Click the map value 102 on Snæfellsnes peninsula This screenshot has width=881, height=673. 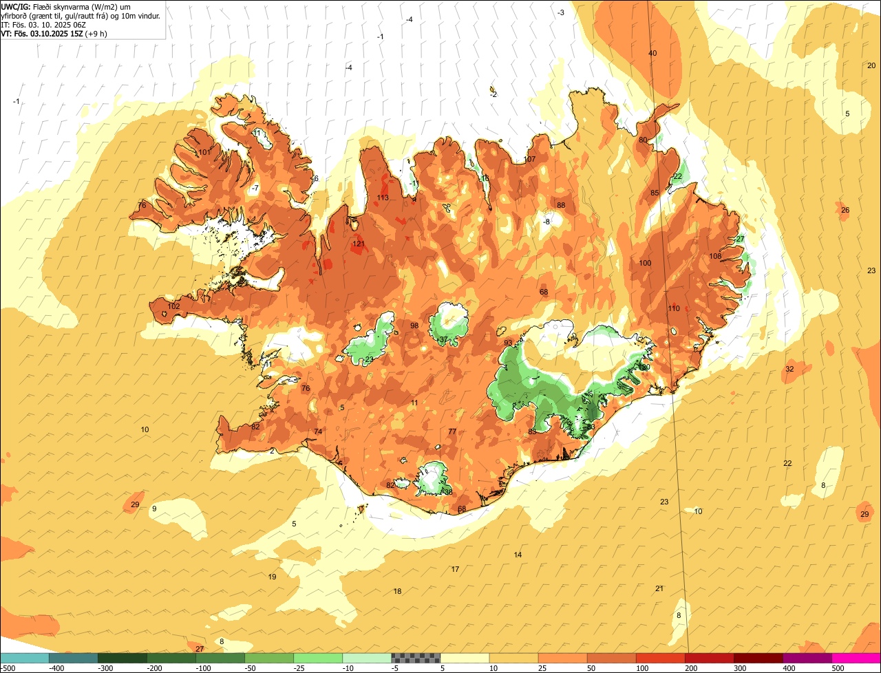click(x=173, y=306)
